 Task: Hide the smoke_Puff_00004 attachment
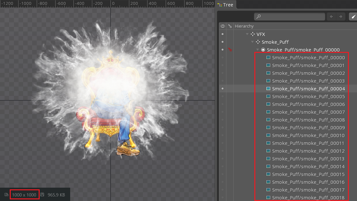(223, 89)
